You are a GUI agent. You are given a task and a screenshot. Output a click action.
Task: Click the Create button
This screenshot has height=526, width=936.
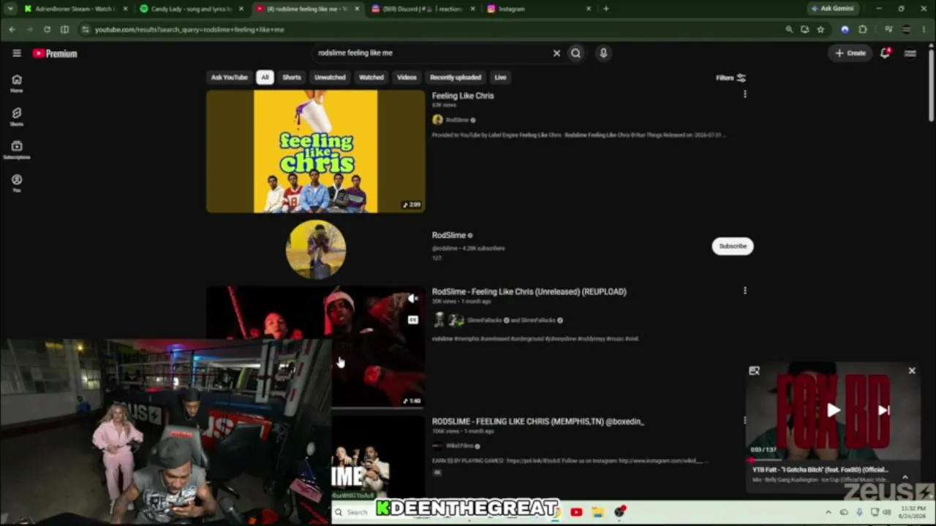coord(850,53)
